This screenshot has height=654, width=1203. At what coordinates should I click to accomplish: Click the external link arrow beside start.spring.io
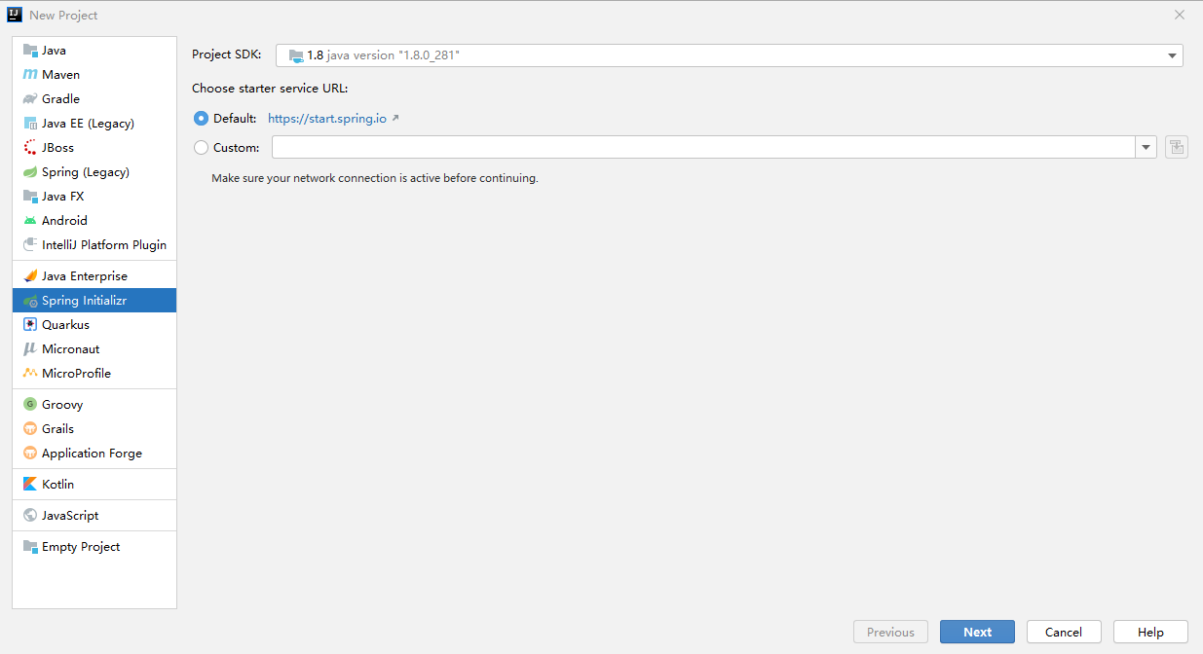pyautogui.click(x=395, y=118)
